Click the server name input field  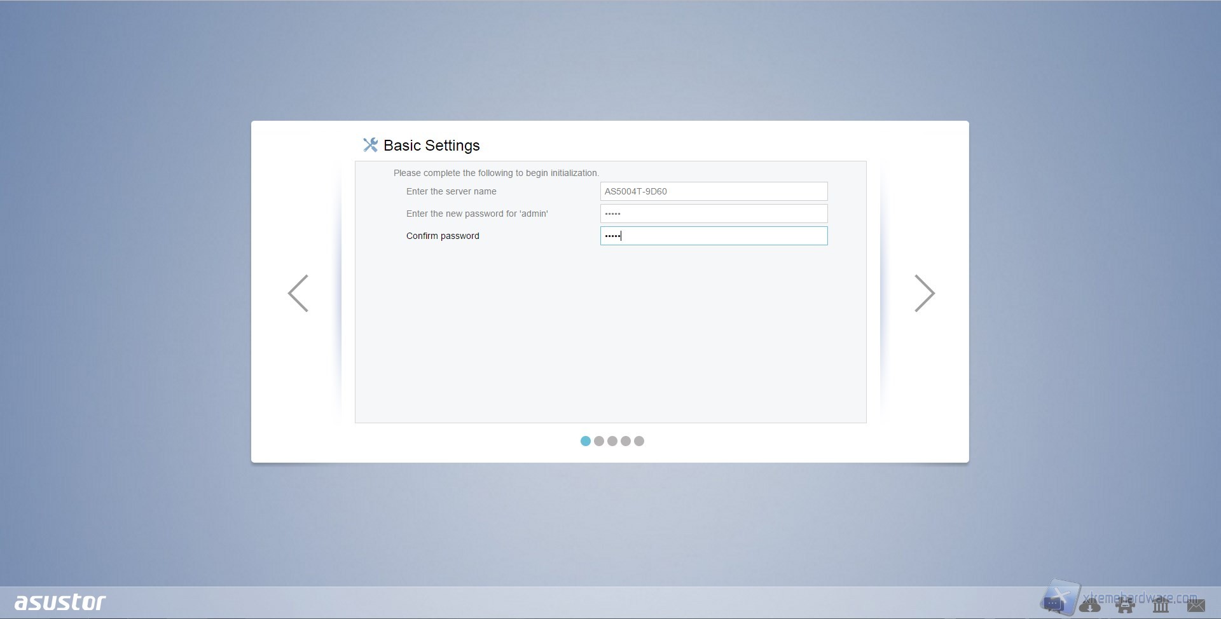714,191
